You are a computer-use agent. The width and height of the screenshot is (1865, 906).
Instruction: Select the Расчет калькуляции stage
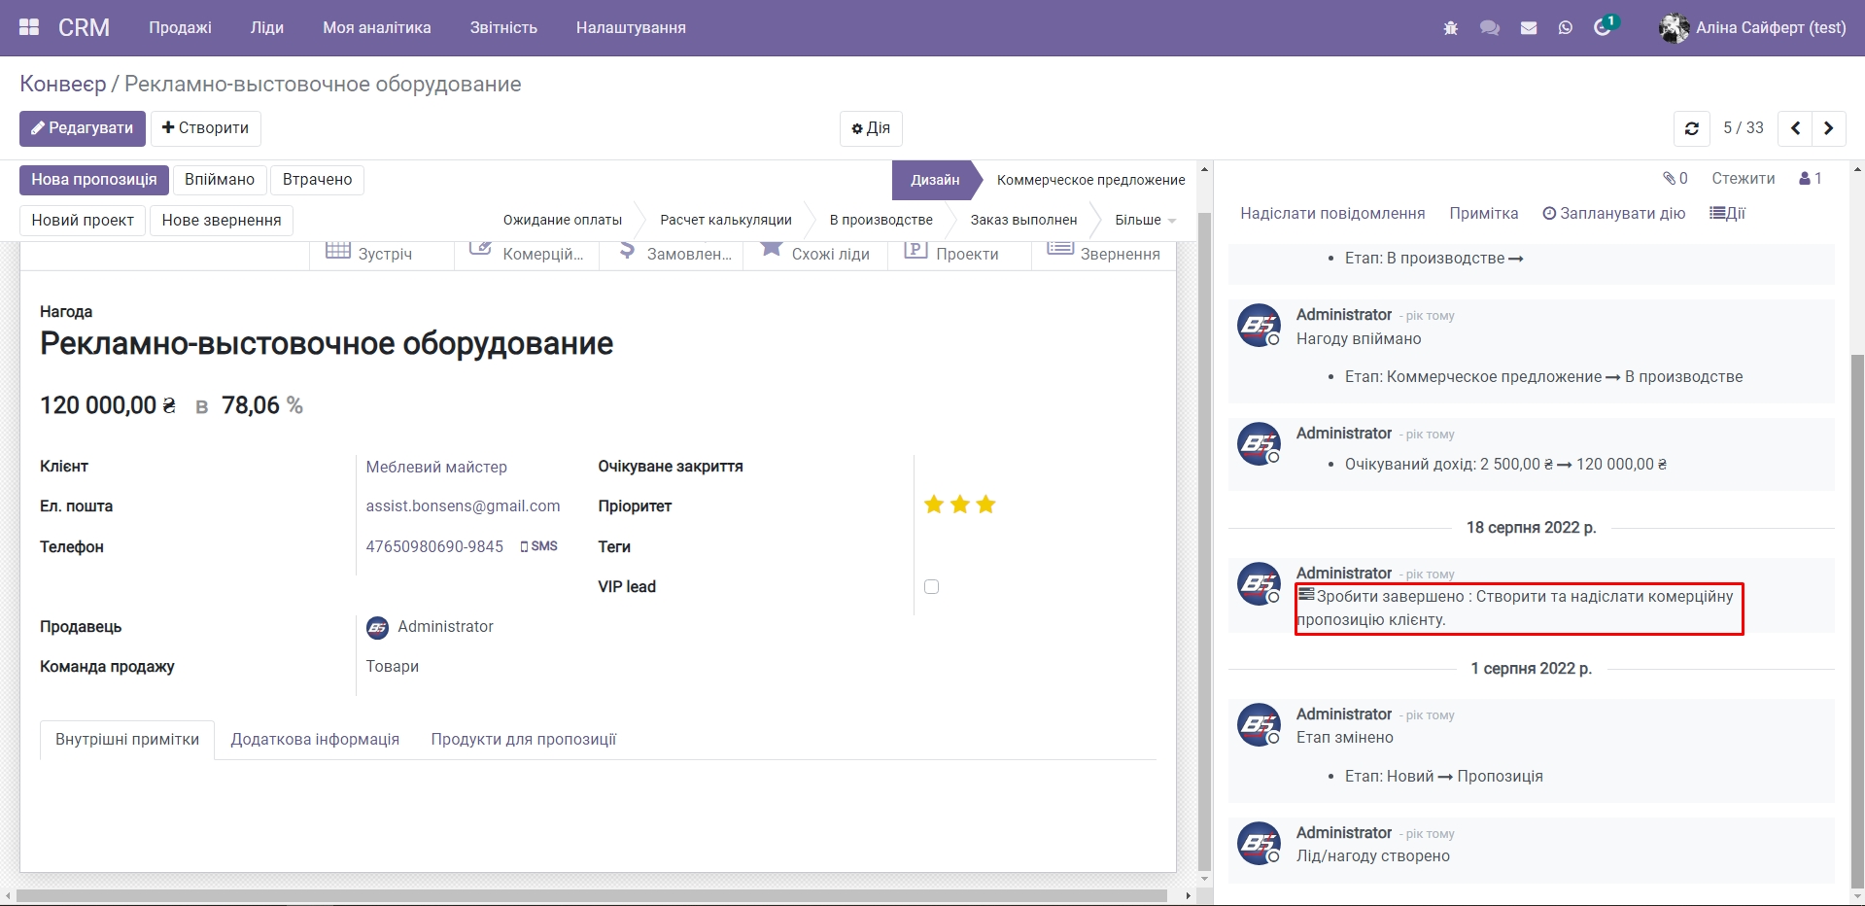(725, 221)
